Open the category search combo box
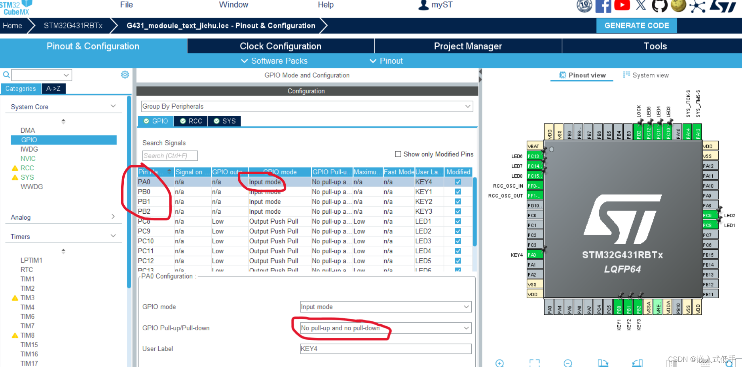742x367 pixels. click(x=42, y=75)
